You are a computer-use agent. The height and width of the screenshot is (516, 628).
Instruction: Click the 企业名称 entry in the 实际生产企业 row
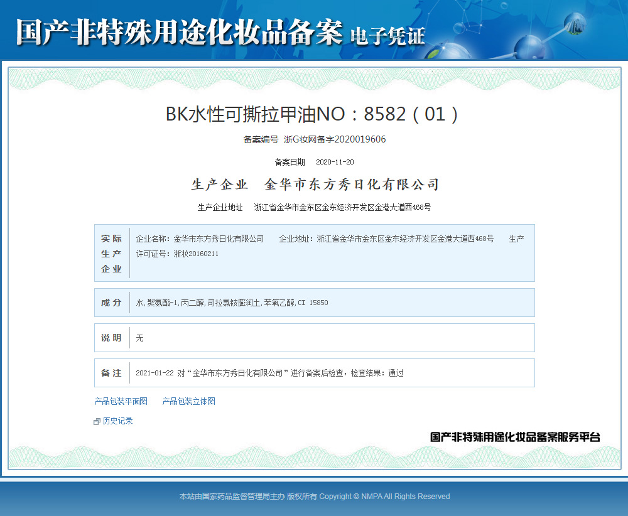[x=200, y=239]
